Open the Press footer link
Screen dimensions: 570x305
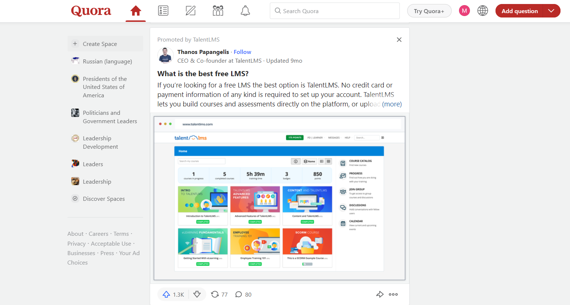pos(107,253)
